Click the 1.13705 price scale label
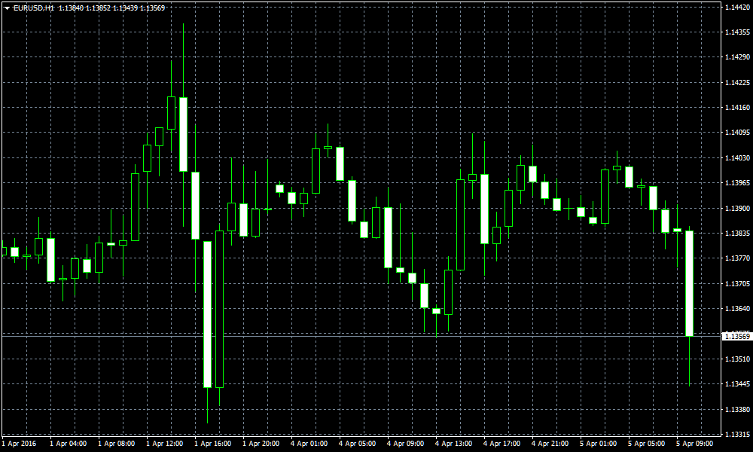The height and width of the screenshot is (452, 753). pyautogui.click(x=737, y=284)
